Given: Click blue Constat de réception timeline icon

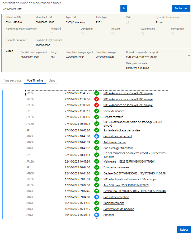Looking at the screenshot, I should tap(97, 197).
